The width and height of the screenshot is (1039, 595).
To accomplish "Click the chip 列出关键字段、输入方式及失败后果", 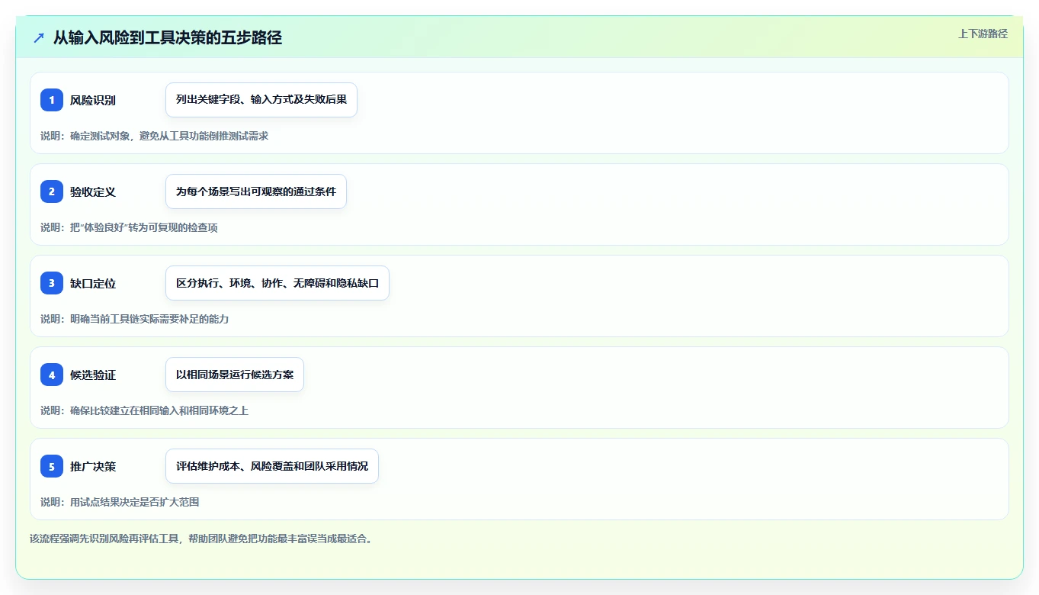I will pos(261,100).
